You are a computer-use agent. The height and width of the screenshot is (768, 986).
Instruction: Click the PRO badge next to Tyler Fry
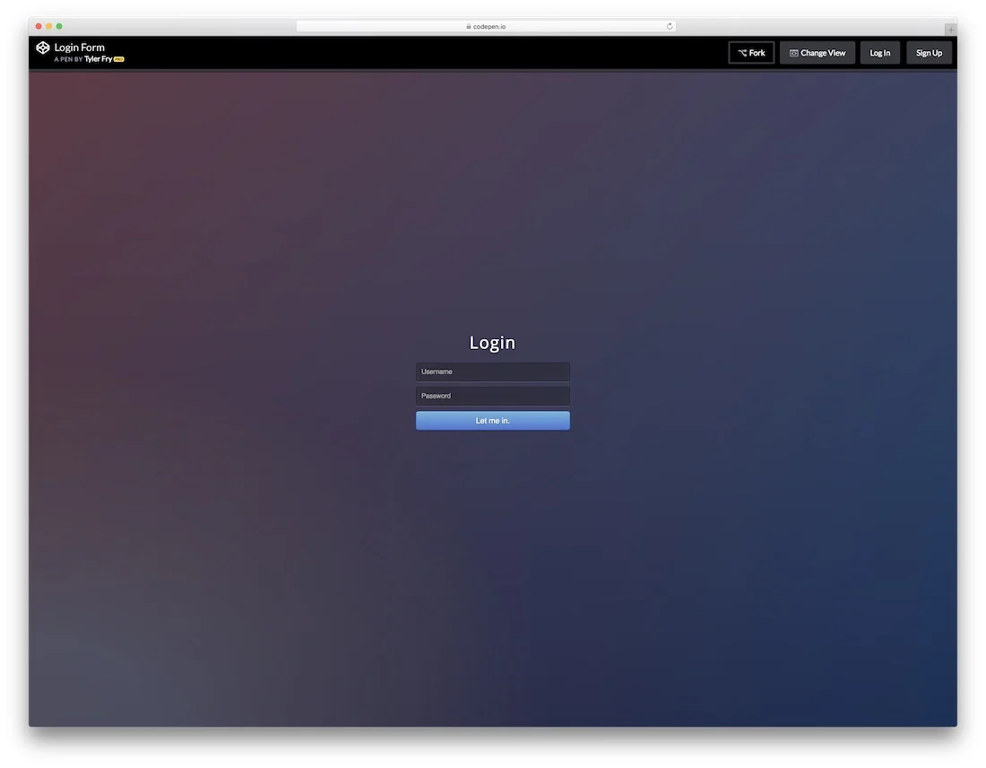[119, 58]
